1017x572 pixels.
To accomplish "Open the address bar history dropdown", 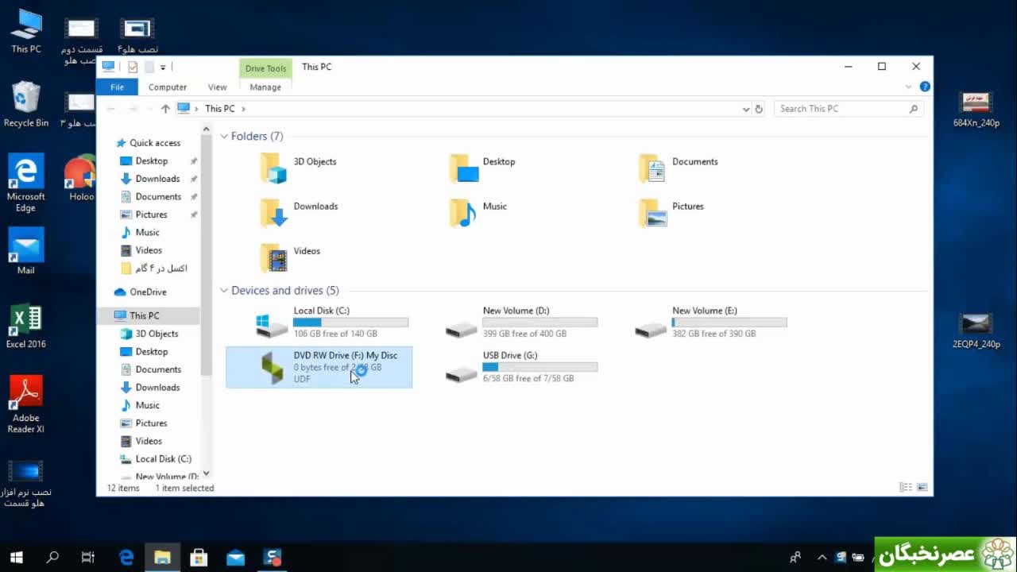I will (x=745, y=109).
